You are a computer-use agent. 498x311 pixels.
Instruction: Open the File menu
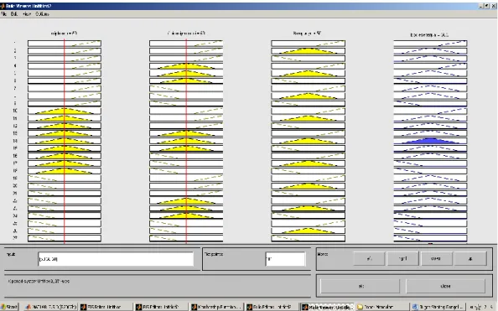[x=3, y=14]
